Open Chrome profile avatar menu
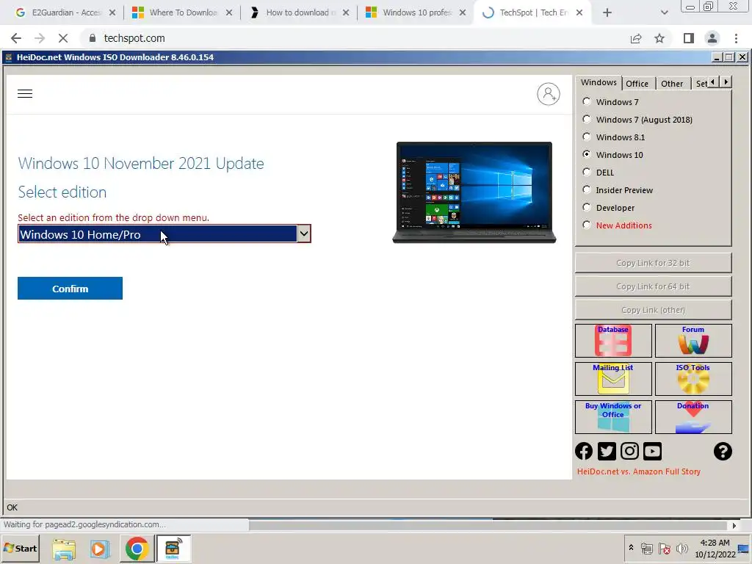Viewport: 752px width, 564px height. pyautogui.click(x=712, y=38)
